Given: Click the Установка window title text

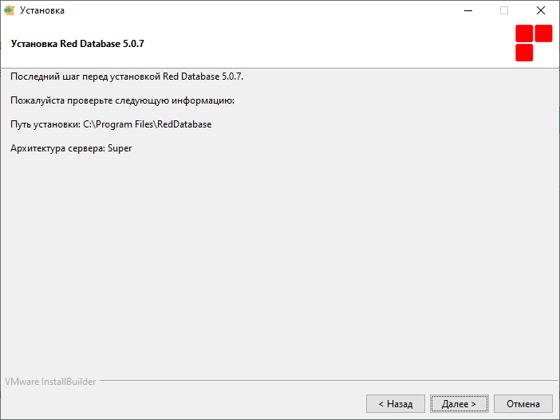Looking at the screenshot, I should click(42, 10).
